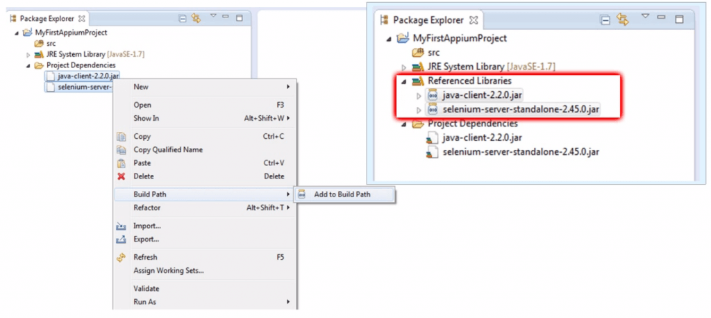Collapse the Referenced Libraries tree node
Screen dimensions: 711x318
[405, 81]
